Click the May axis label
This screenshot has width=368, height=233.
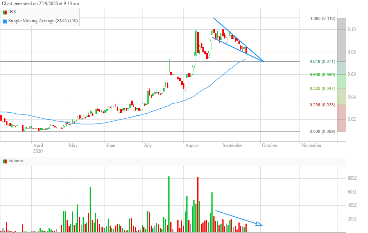(73, 145)
